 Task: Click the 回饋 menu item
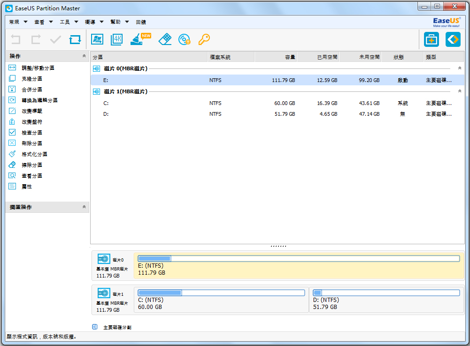[141, 22]
